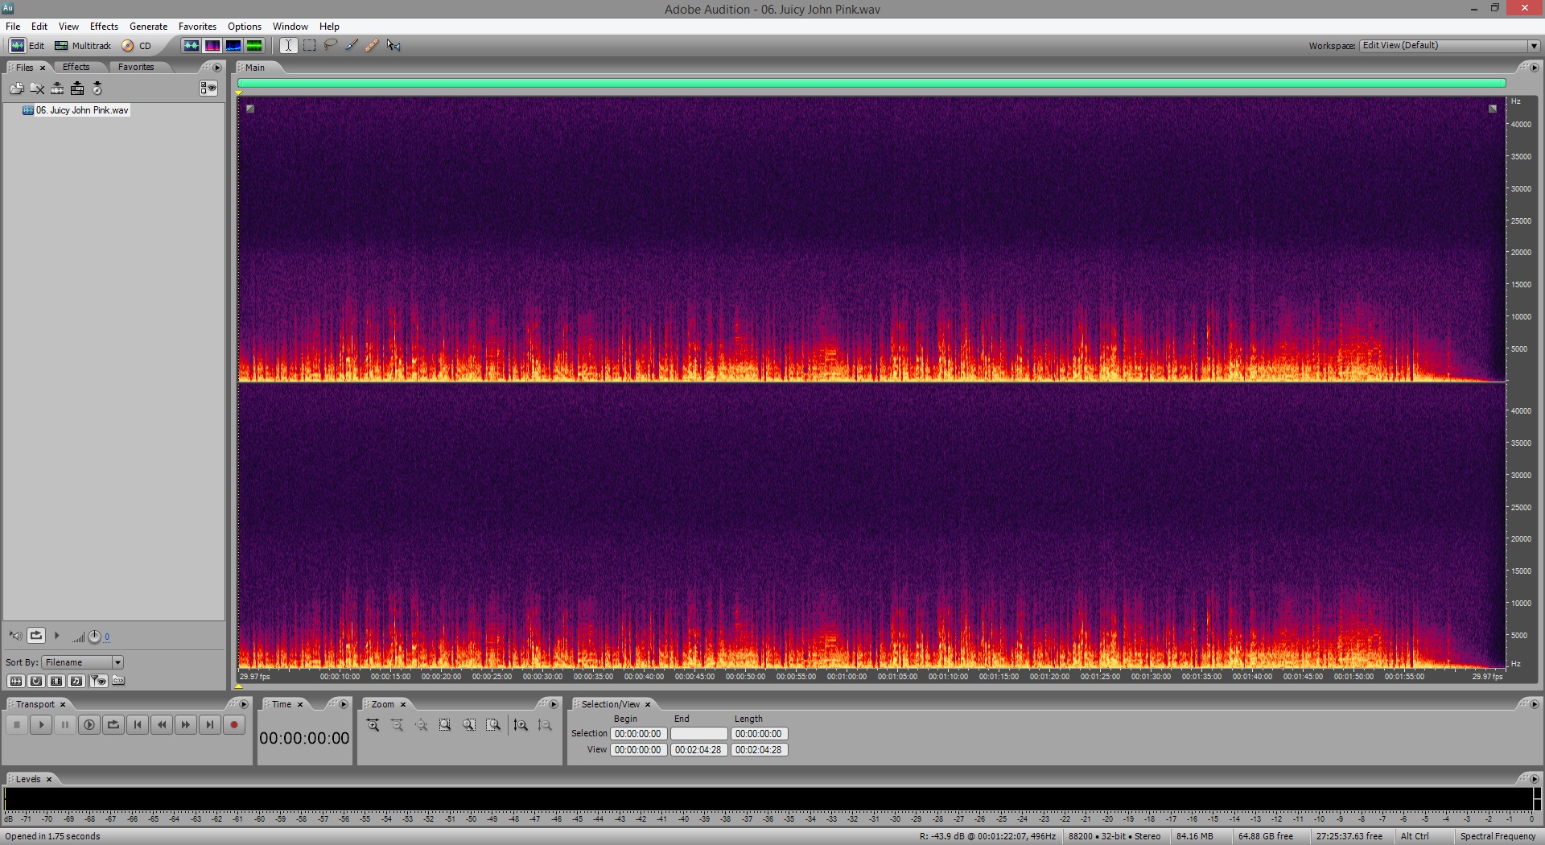Open the File menu
The image size is (1545, 845).
[13, 27]
